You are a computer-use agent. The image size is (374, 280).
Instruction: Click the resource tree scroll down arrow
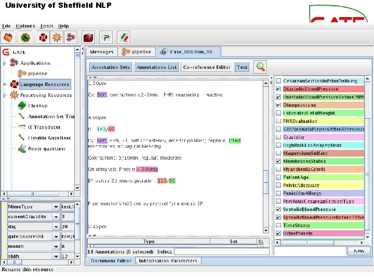[x=77, y=188]
